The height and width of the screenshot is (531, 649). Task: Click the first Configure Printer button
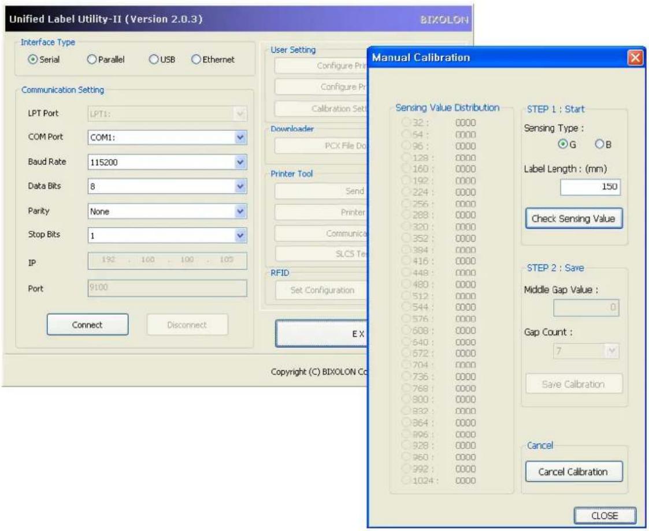point(321,65)
